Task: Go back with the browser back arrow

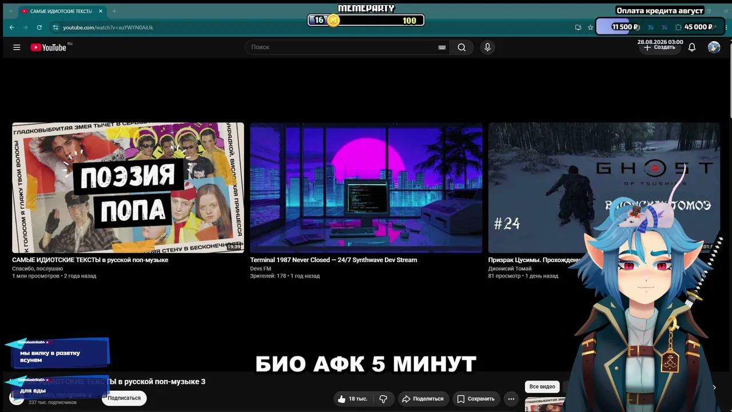Action: (12, 27)
